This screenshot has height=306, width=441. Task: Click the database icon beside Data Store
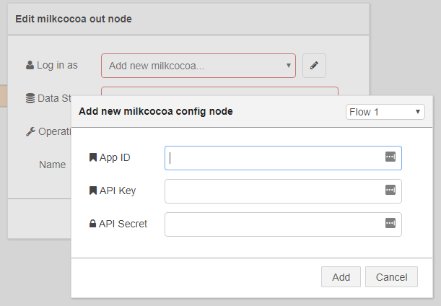[30, 98]
